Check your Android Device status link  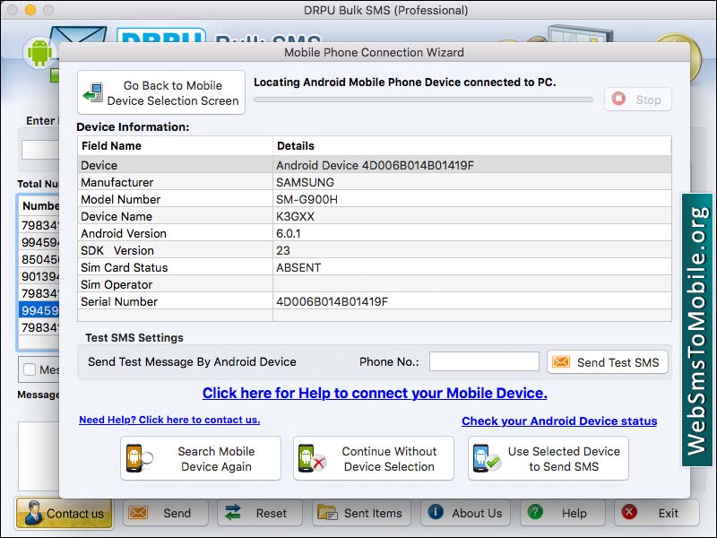[559, 421]
